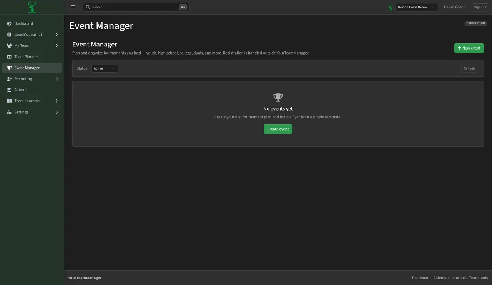Click the team deer icon beside Horton Press Demo
This screenshot has height=285, width=492.
[391, 7]
